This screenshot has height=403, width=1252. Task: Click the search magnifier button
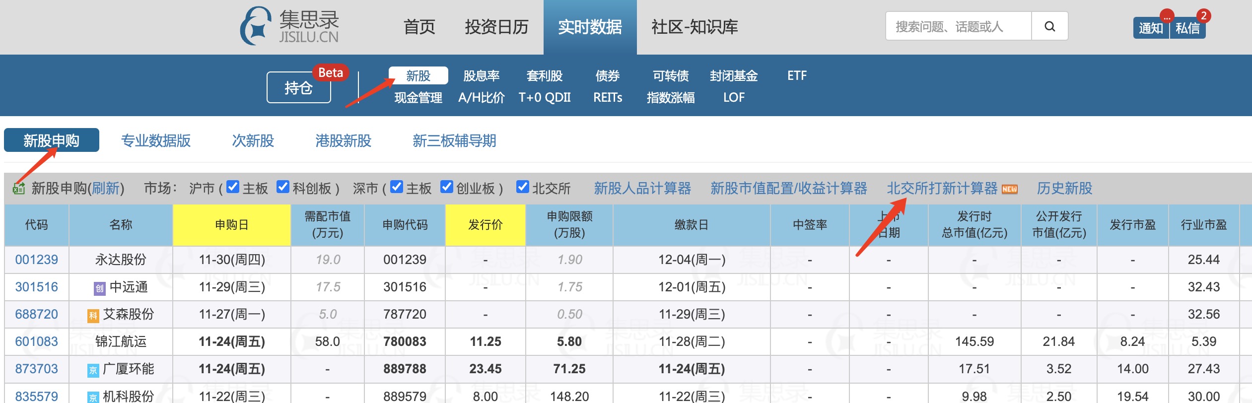click(x=1049, y=26)
